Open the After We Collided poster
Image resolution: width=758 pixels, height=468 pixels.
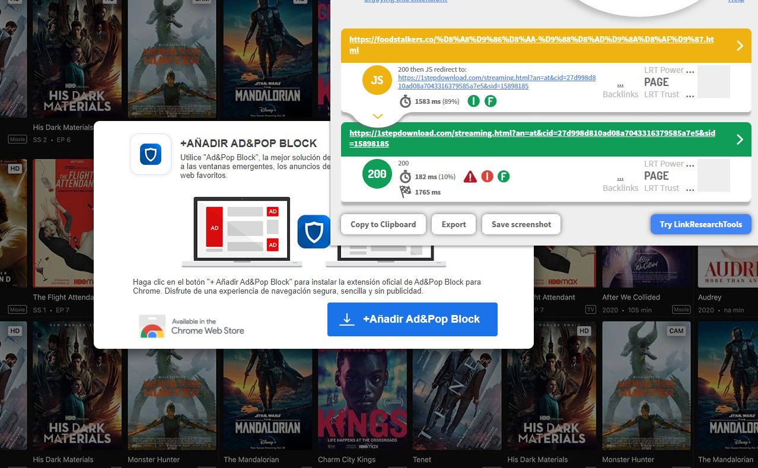tap(647, 268)
